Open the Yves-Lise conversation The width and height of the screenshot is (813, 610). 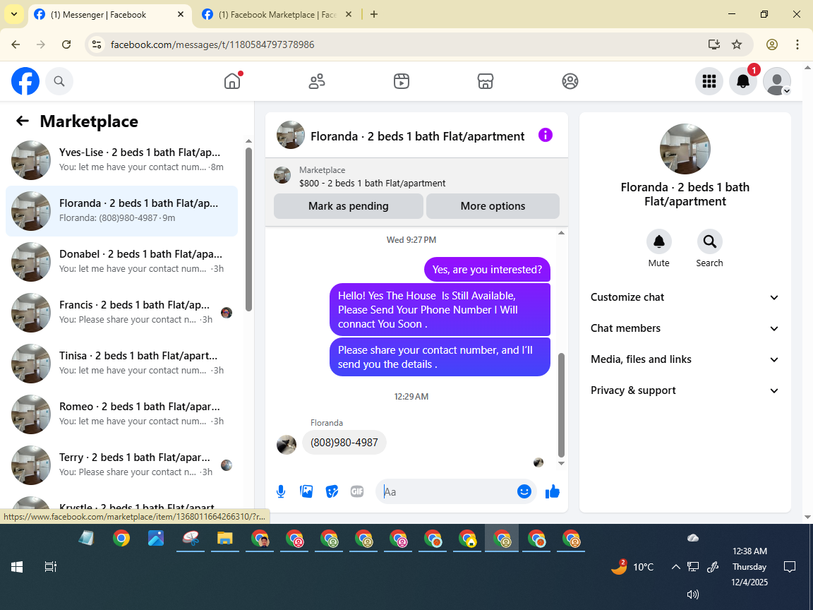pyautogui.click(x=122, y=160)
